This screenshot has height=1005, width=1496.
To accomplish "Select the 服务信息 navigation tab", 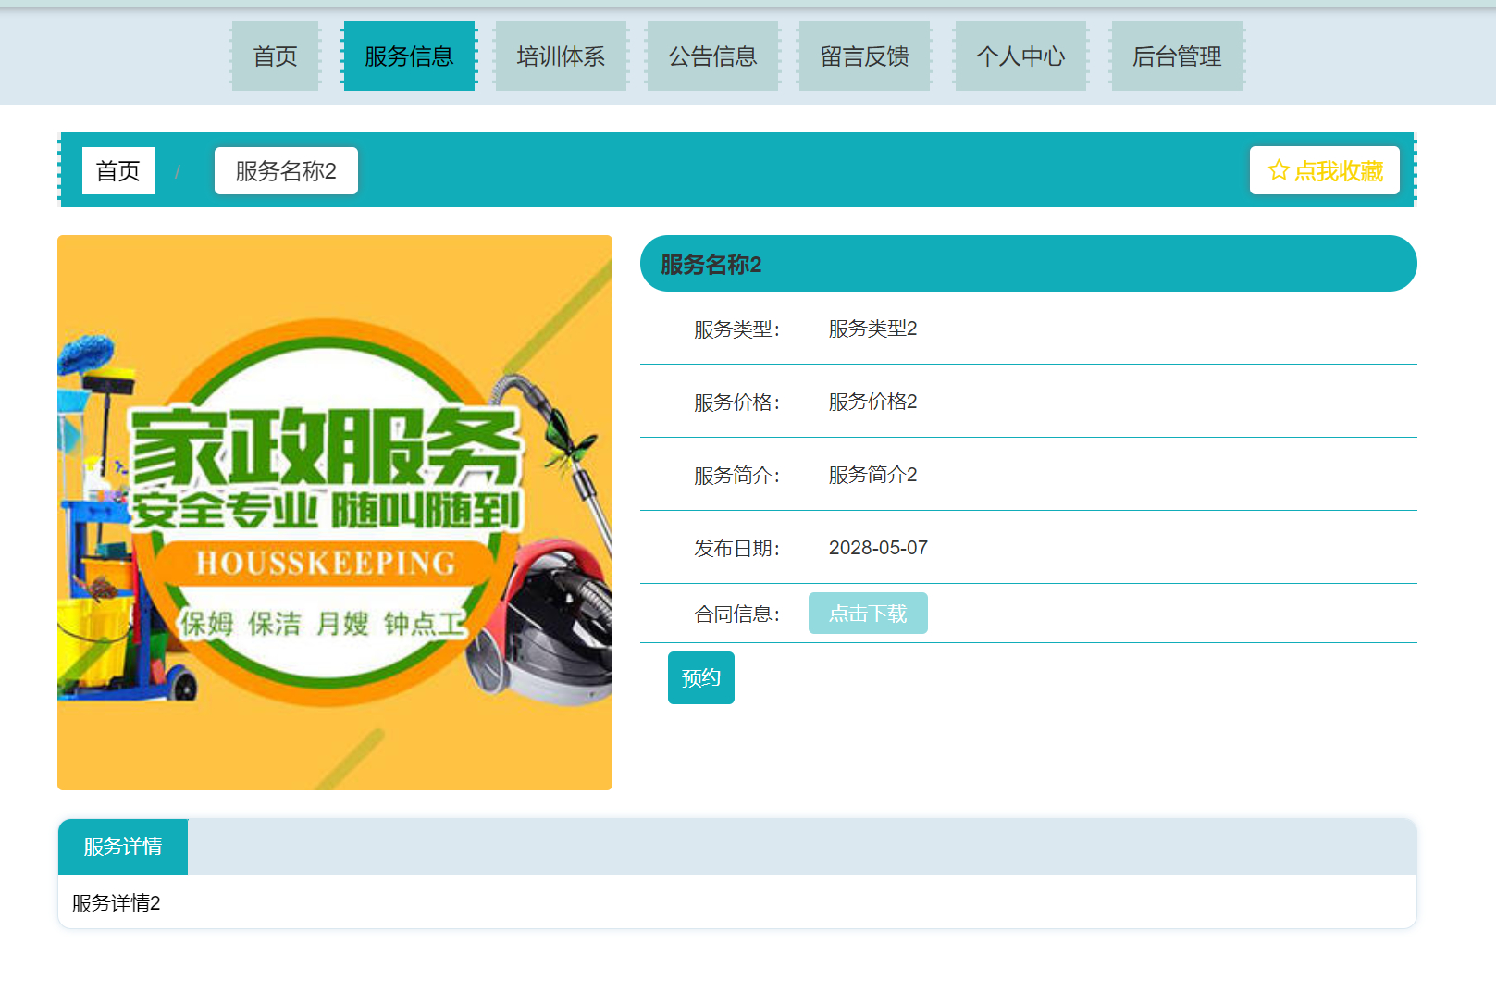I will pyautogui.click(x=409, y=56).
